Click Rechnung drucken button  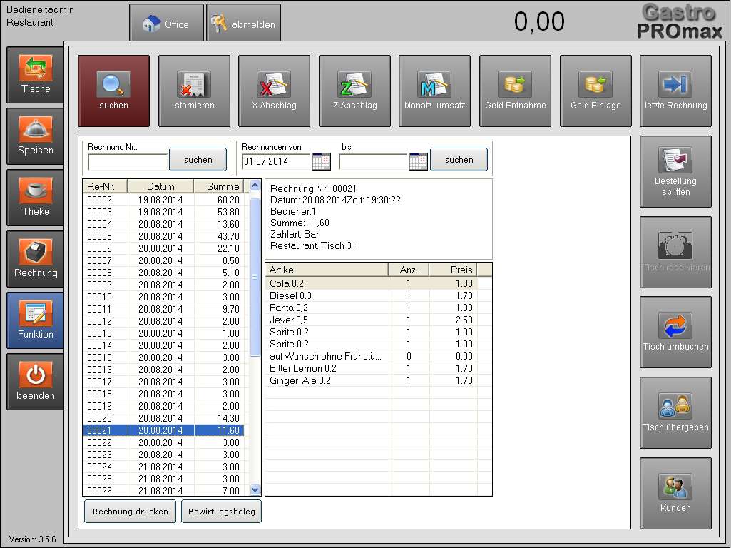point(130,512)
